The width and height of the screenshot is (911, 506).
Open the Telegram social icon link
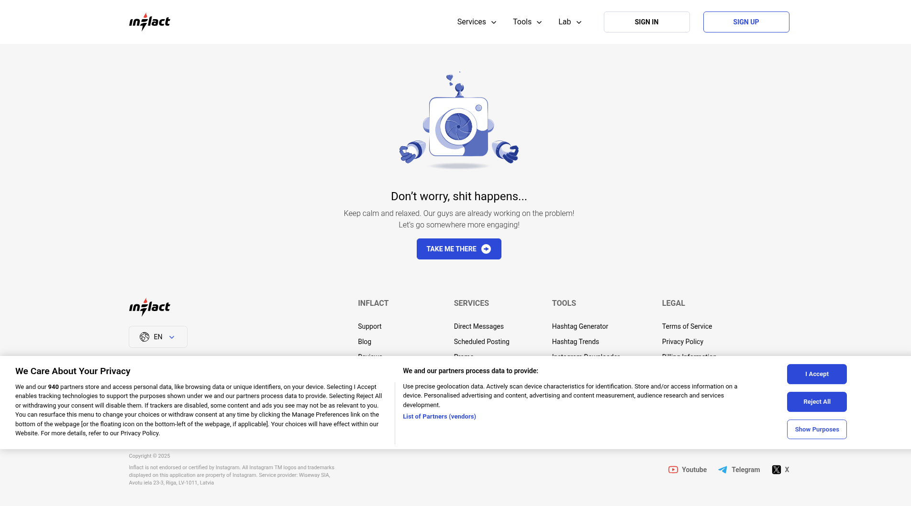(x=722, y=470)
